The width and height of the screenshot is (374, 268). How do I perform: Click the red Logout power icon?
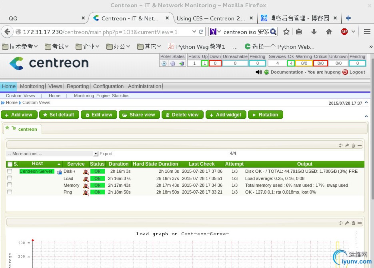tap(345, 72)
